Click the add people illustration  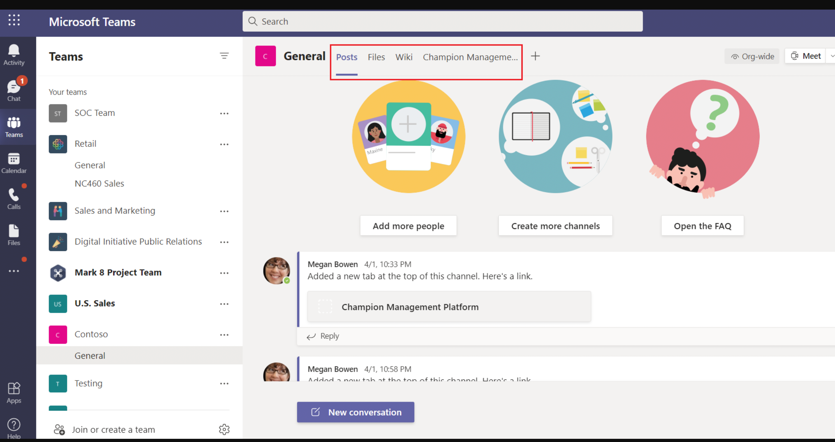(408, 137)
